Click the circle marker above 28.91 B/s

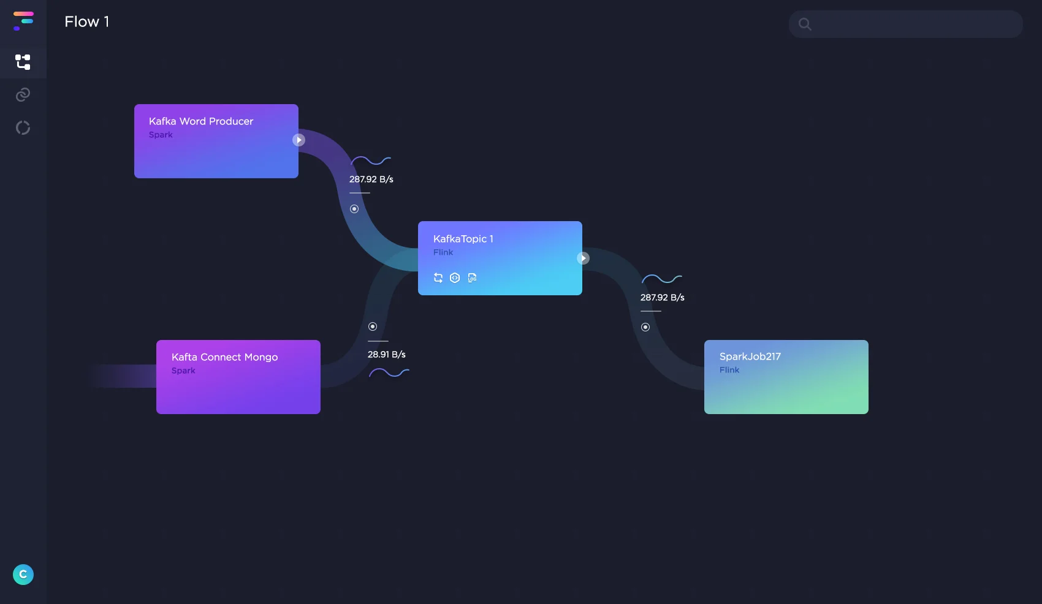tap(373, 327)
